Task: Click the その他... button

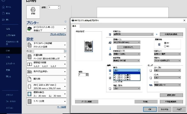Action: pyautogui.click(x=146, y=102)
